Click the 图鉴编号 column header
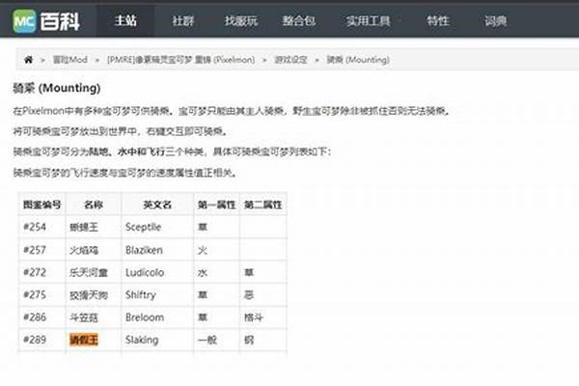This screenshot has width=579, height=386. [42, 205]
